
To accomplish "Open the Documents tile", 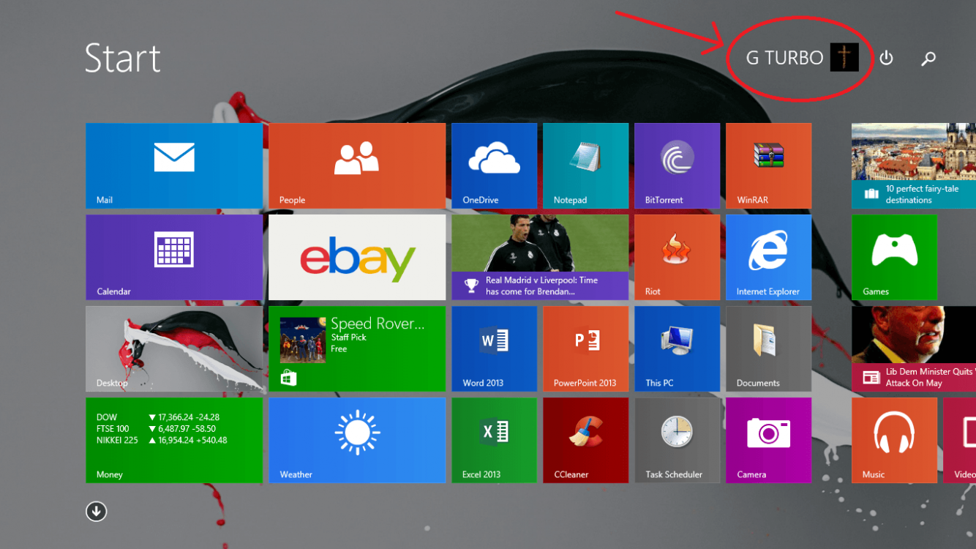I will tap(769, 349).
